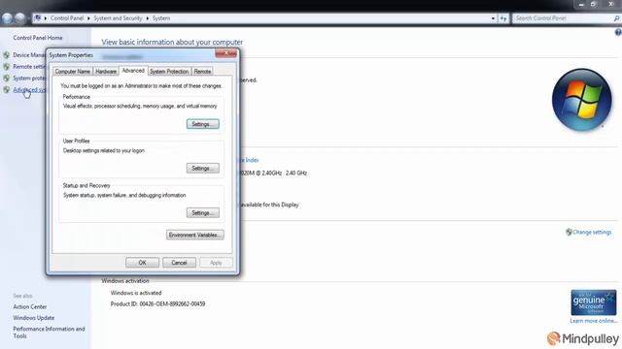The width and height of the screenshot is (622, 349).
Task: Open Windows Update link
Action: coord(34,318)
